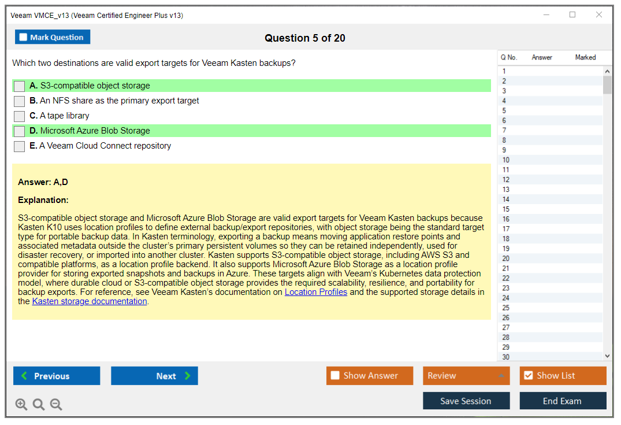Click the zoom out magnifier icon
Screen dimensions: 621x425
56,404
